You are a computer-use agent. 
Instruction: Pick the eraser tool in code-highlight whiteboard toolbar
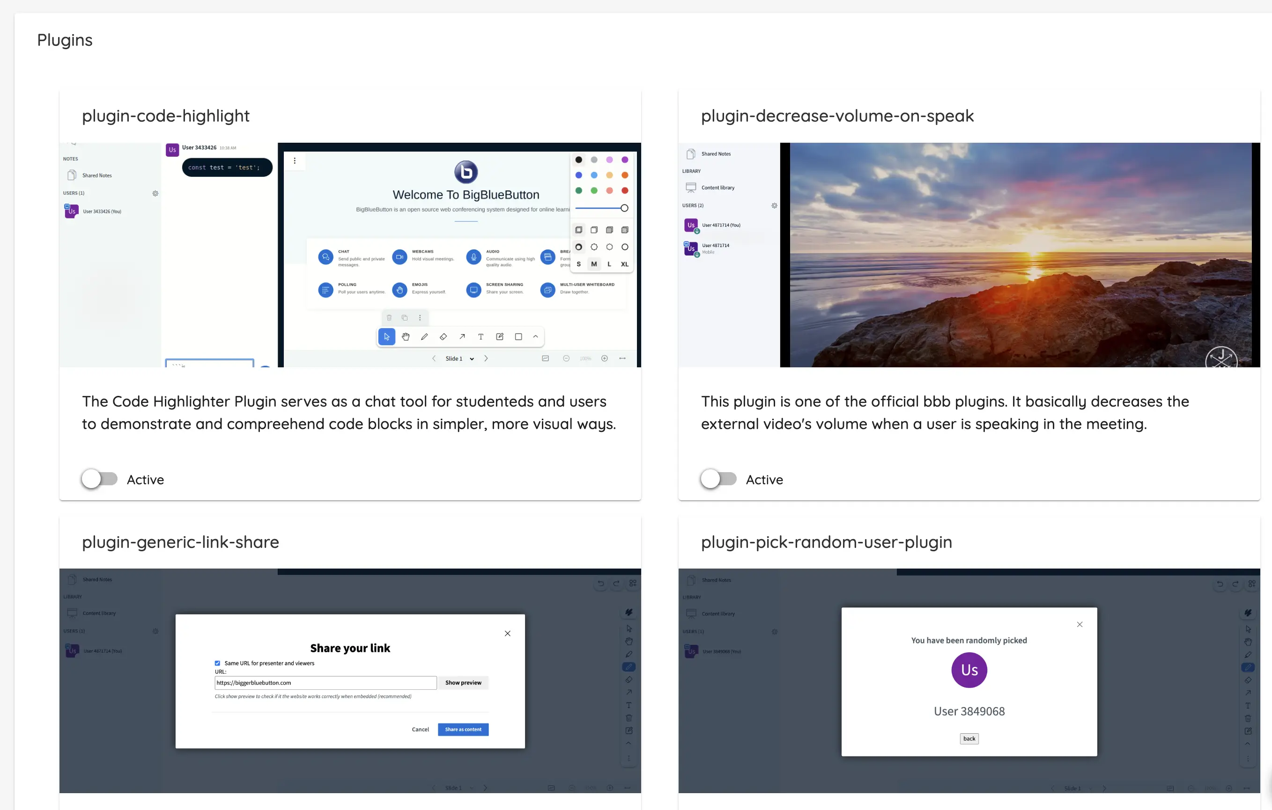tap(443, 336)
